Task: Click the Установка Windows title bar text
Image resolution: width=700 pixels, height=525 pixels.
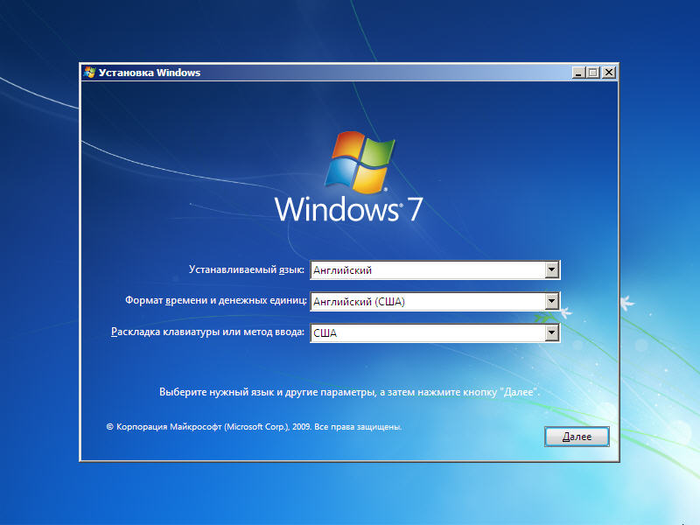Action: [x=150, y=73]
